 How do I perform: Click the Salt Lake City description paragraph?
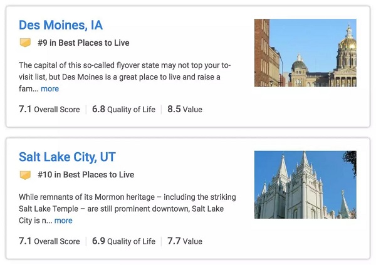[x=127, y=209]
